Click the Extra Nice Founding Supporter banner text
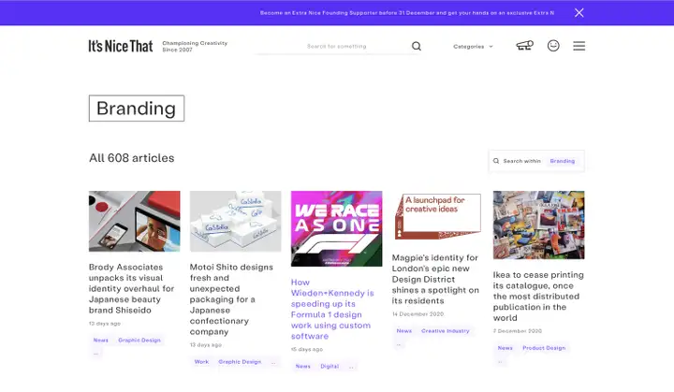The width and height of the screenshot is (674, 392). (406, 13)
